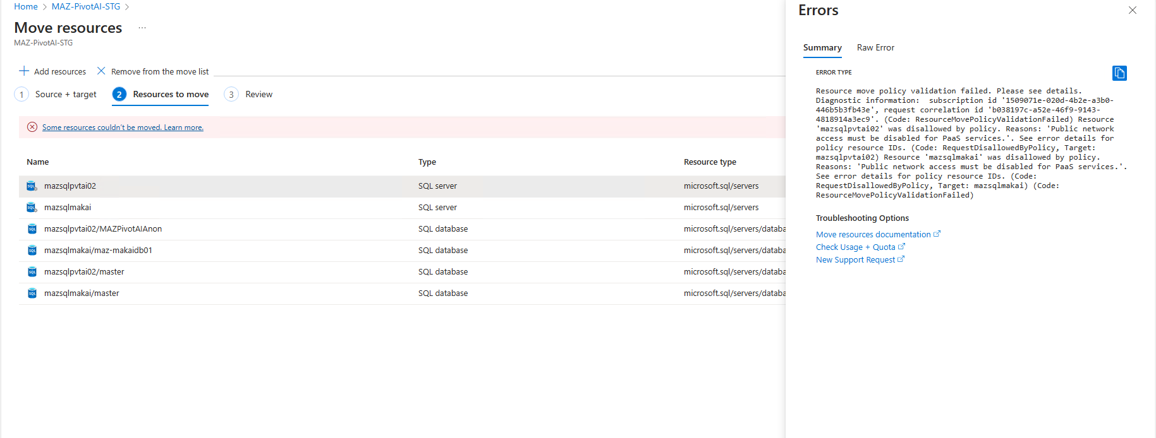Viewport: 1156px width, 438px height.
Task: Open the ellipsis menu beside Move resources
Action: 142,28
